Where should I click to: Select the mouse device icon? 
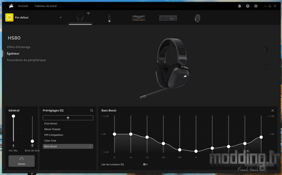(x=197, y=18)
